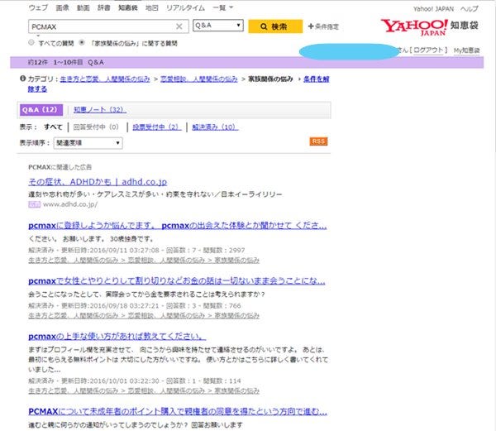Clear the PCMAX search box with the X icon
This screenshot has height=431, width=496.
pyautogui.click(x=179, y=26)
